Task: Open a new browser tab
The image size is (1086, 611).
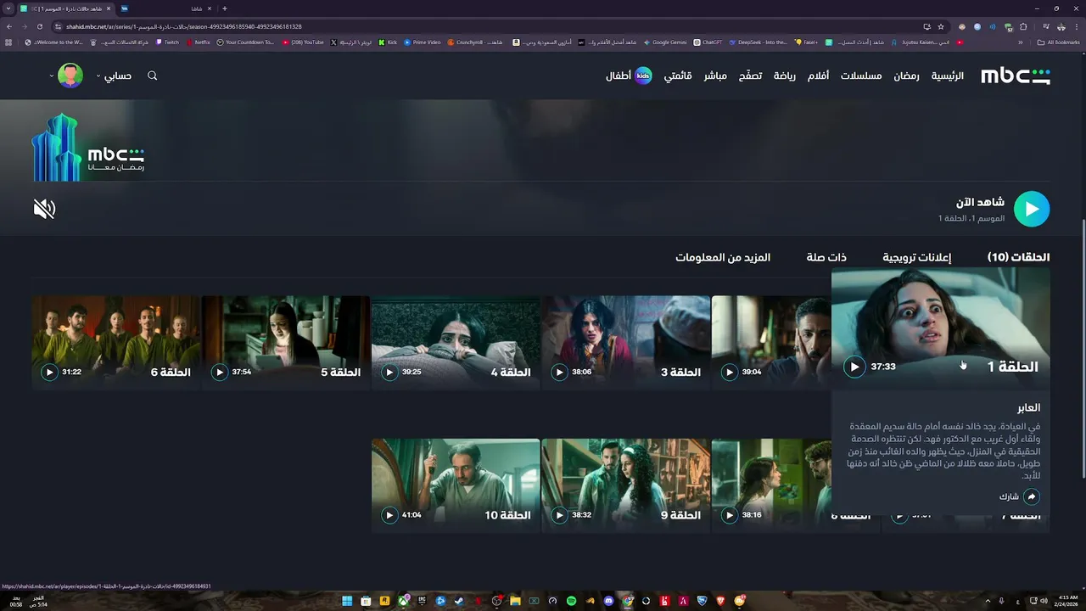Action: tap(224, 8)
